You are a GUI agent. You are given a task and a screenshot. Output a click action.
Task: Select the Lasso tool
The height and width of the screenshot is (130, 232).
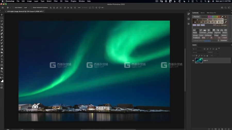click(x=2, y=21)
